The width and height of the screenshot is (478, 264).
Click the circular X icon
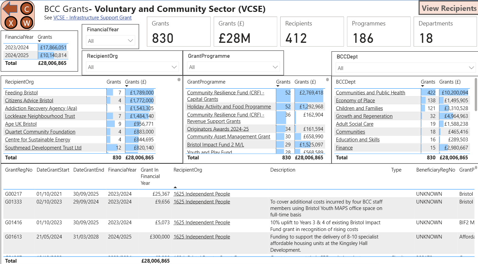point(11,23)
